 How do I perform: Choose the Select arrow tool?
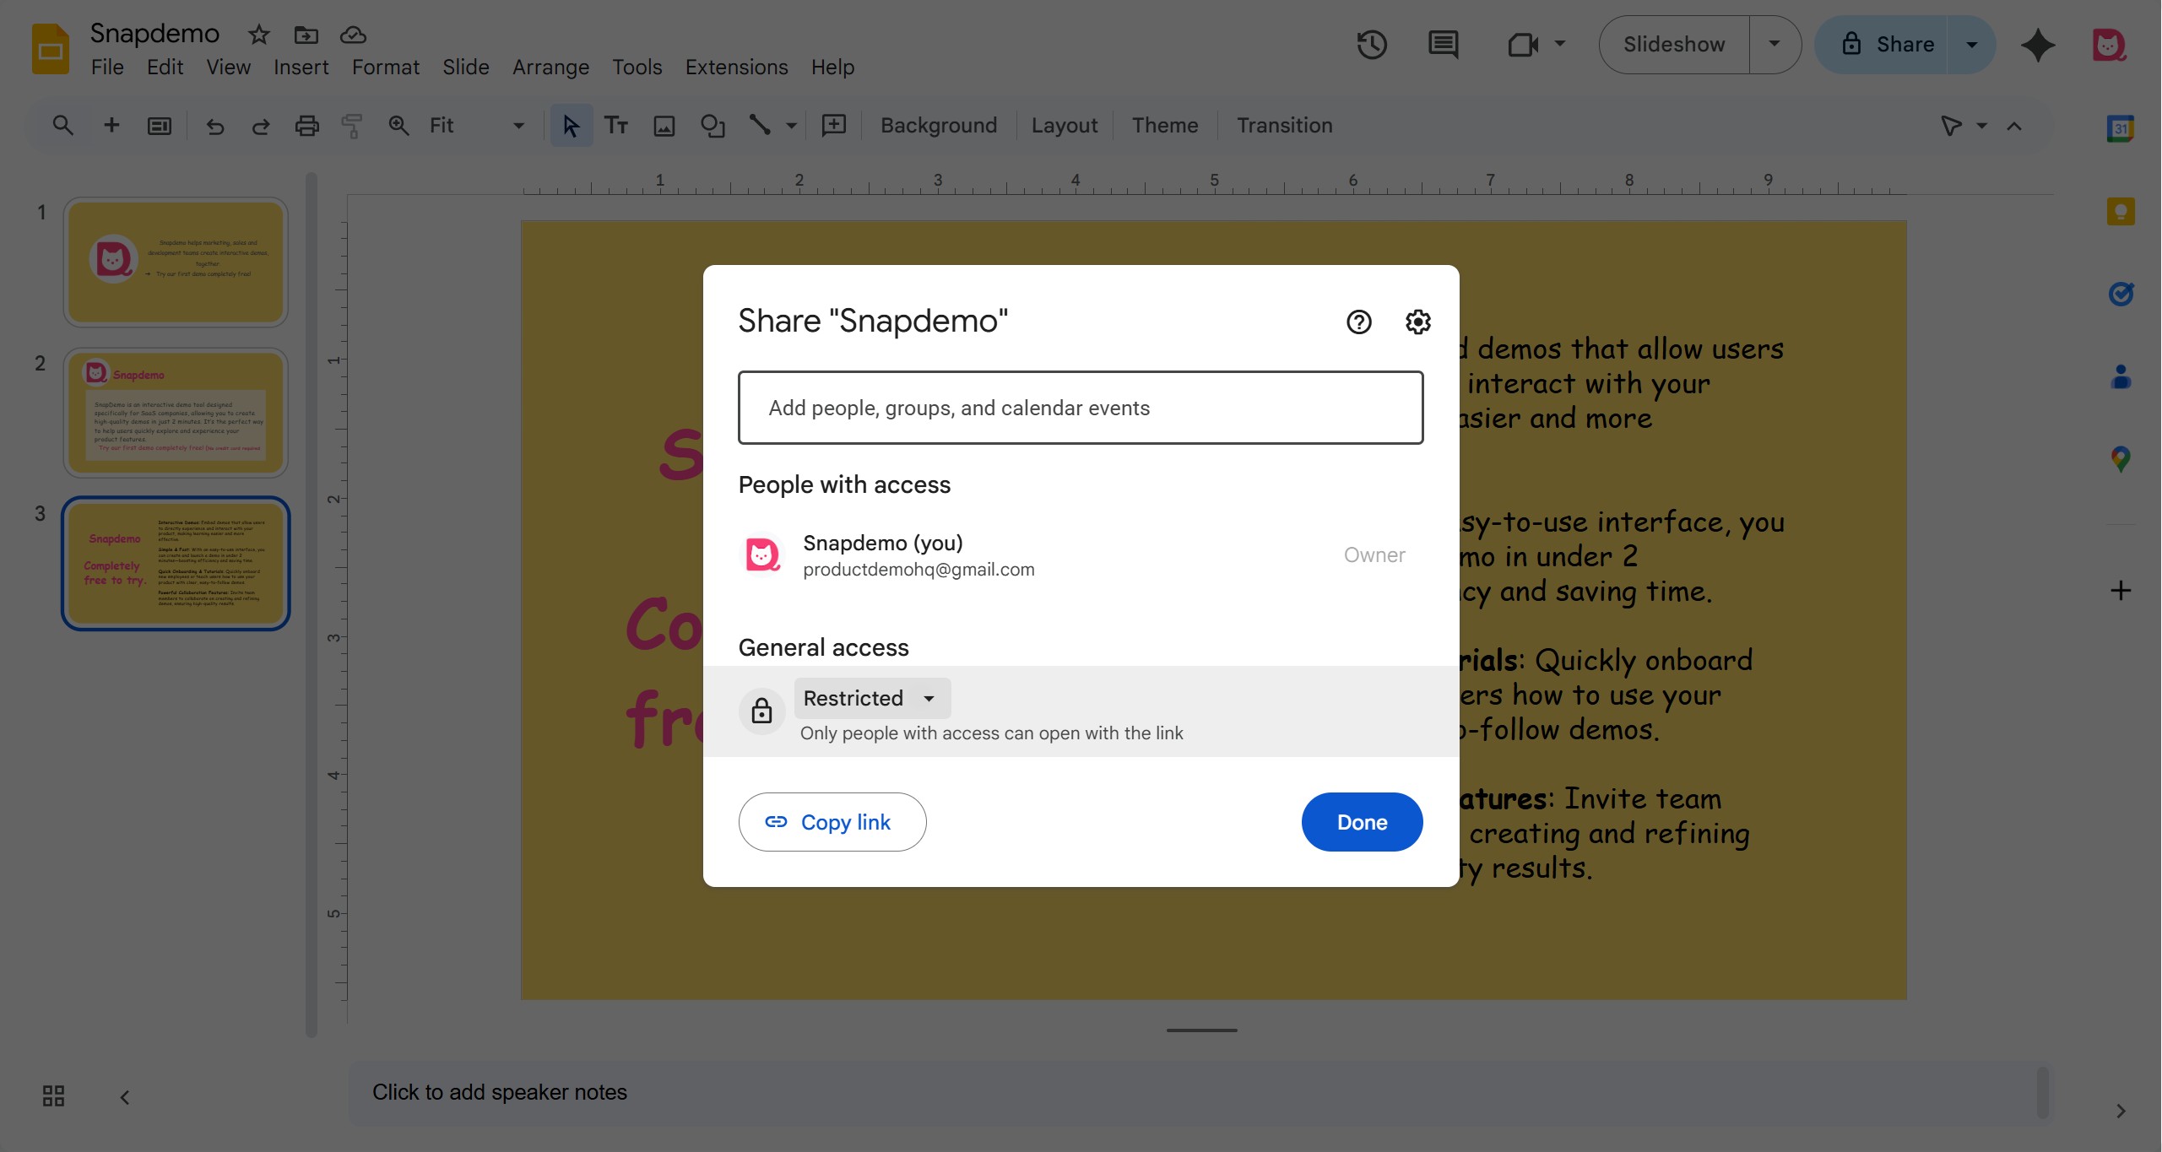[x=572, y=126]
